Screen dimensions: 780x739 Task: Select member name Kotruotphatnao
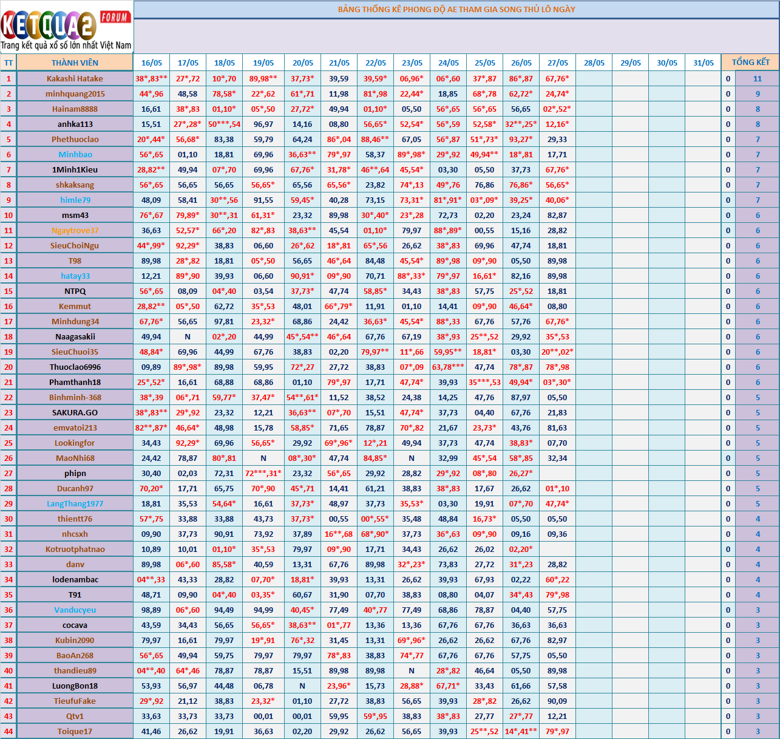75,549
